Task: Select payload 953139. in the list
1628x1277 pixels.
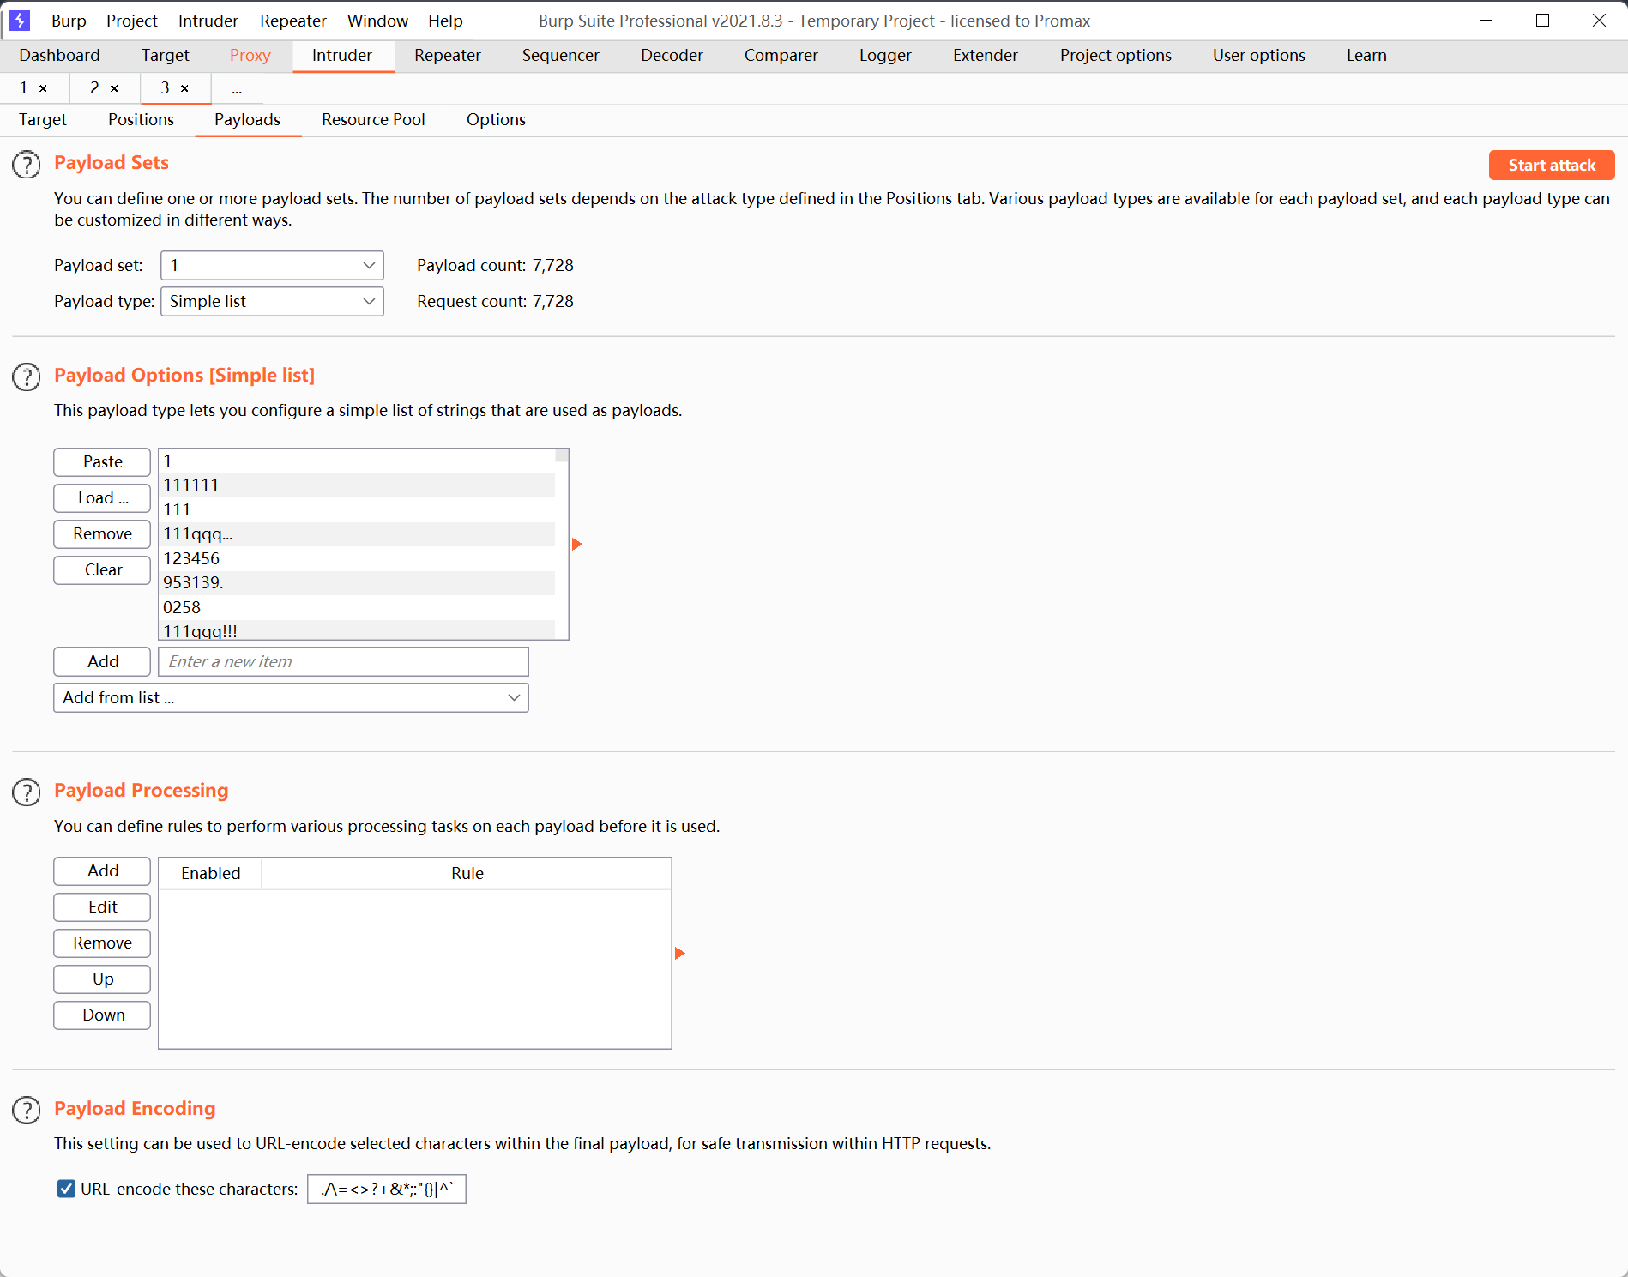Action: point(357,582)
